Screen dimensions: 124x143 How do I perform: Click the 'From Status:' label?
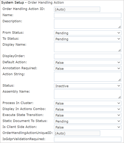[13, 33]
